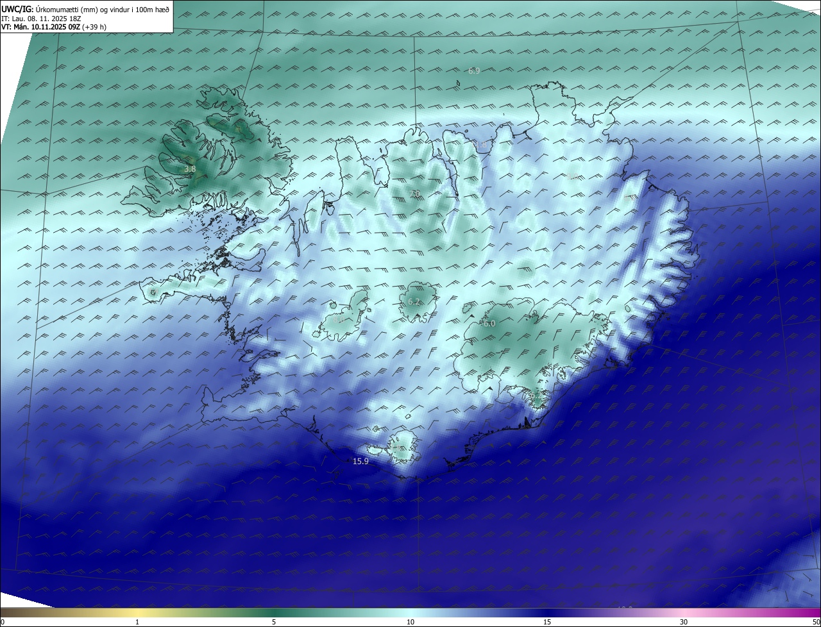This screenshot has height=627, width=821.
Task: Click the initial time line 'IT: Lau. 08. 11. 2025 18Z'
Action: [41, 19]
